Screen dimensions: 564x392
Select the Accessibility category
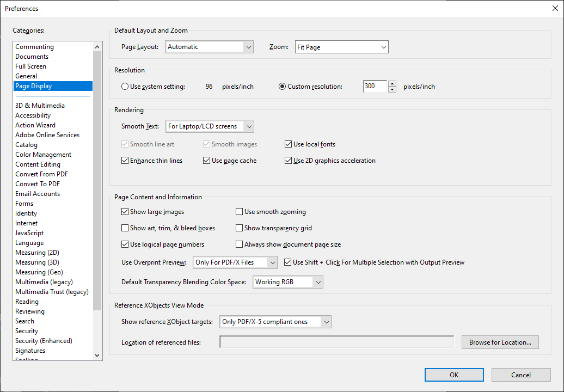(33, 115)
